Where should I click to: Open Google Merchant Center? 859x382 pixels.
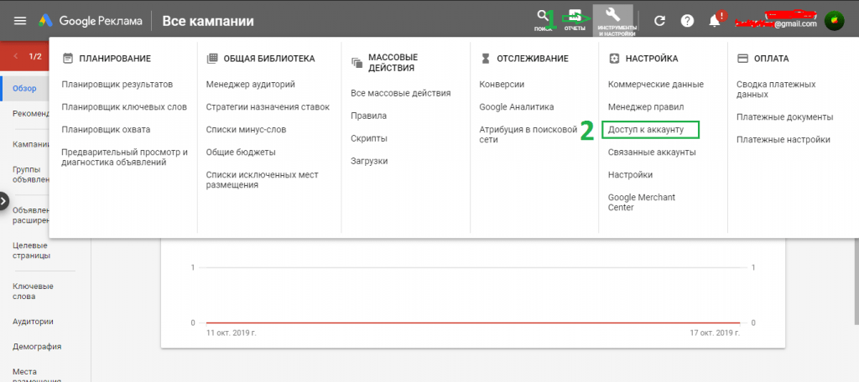point(642,202)
